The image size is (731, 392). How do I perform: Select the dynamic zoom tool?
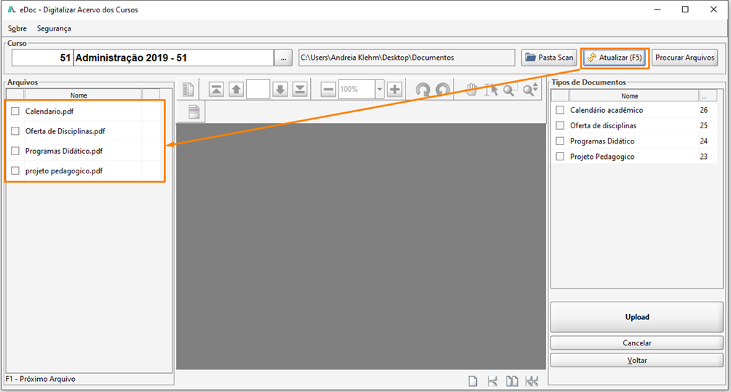531,89
